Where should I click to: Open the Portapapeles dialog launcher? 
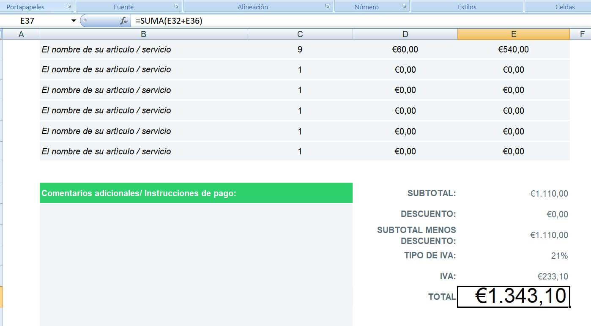[x=68, y=6]
